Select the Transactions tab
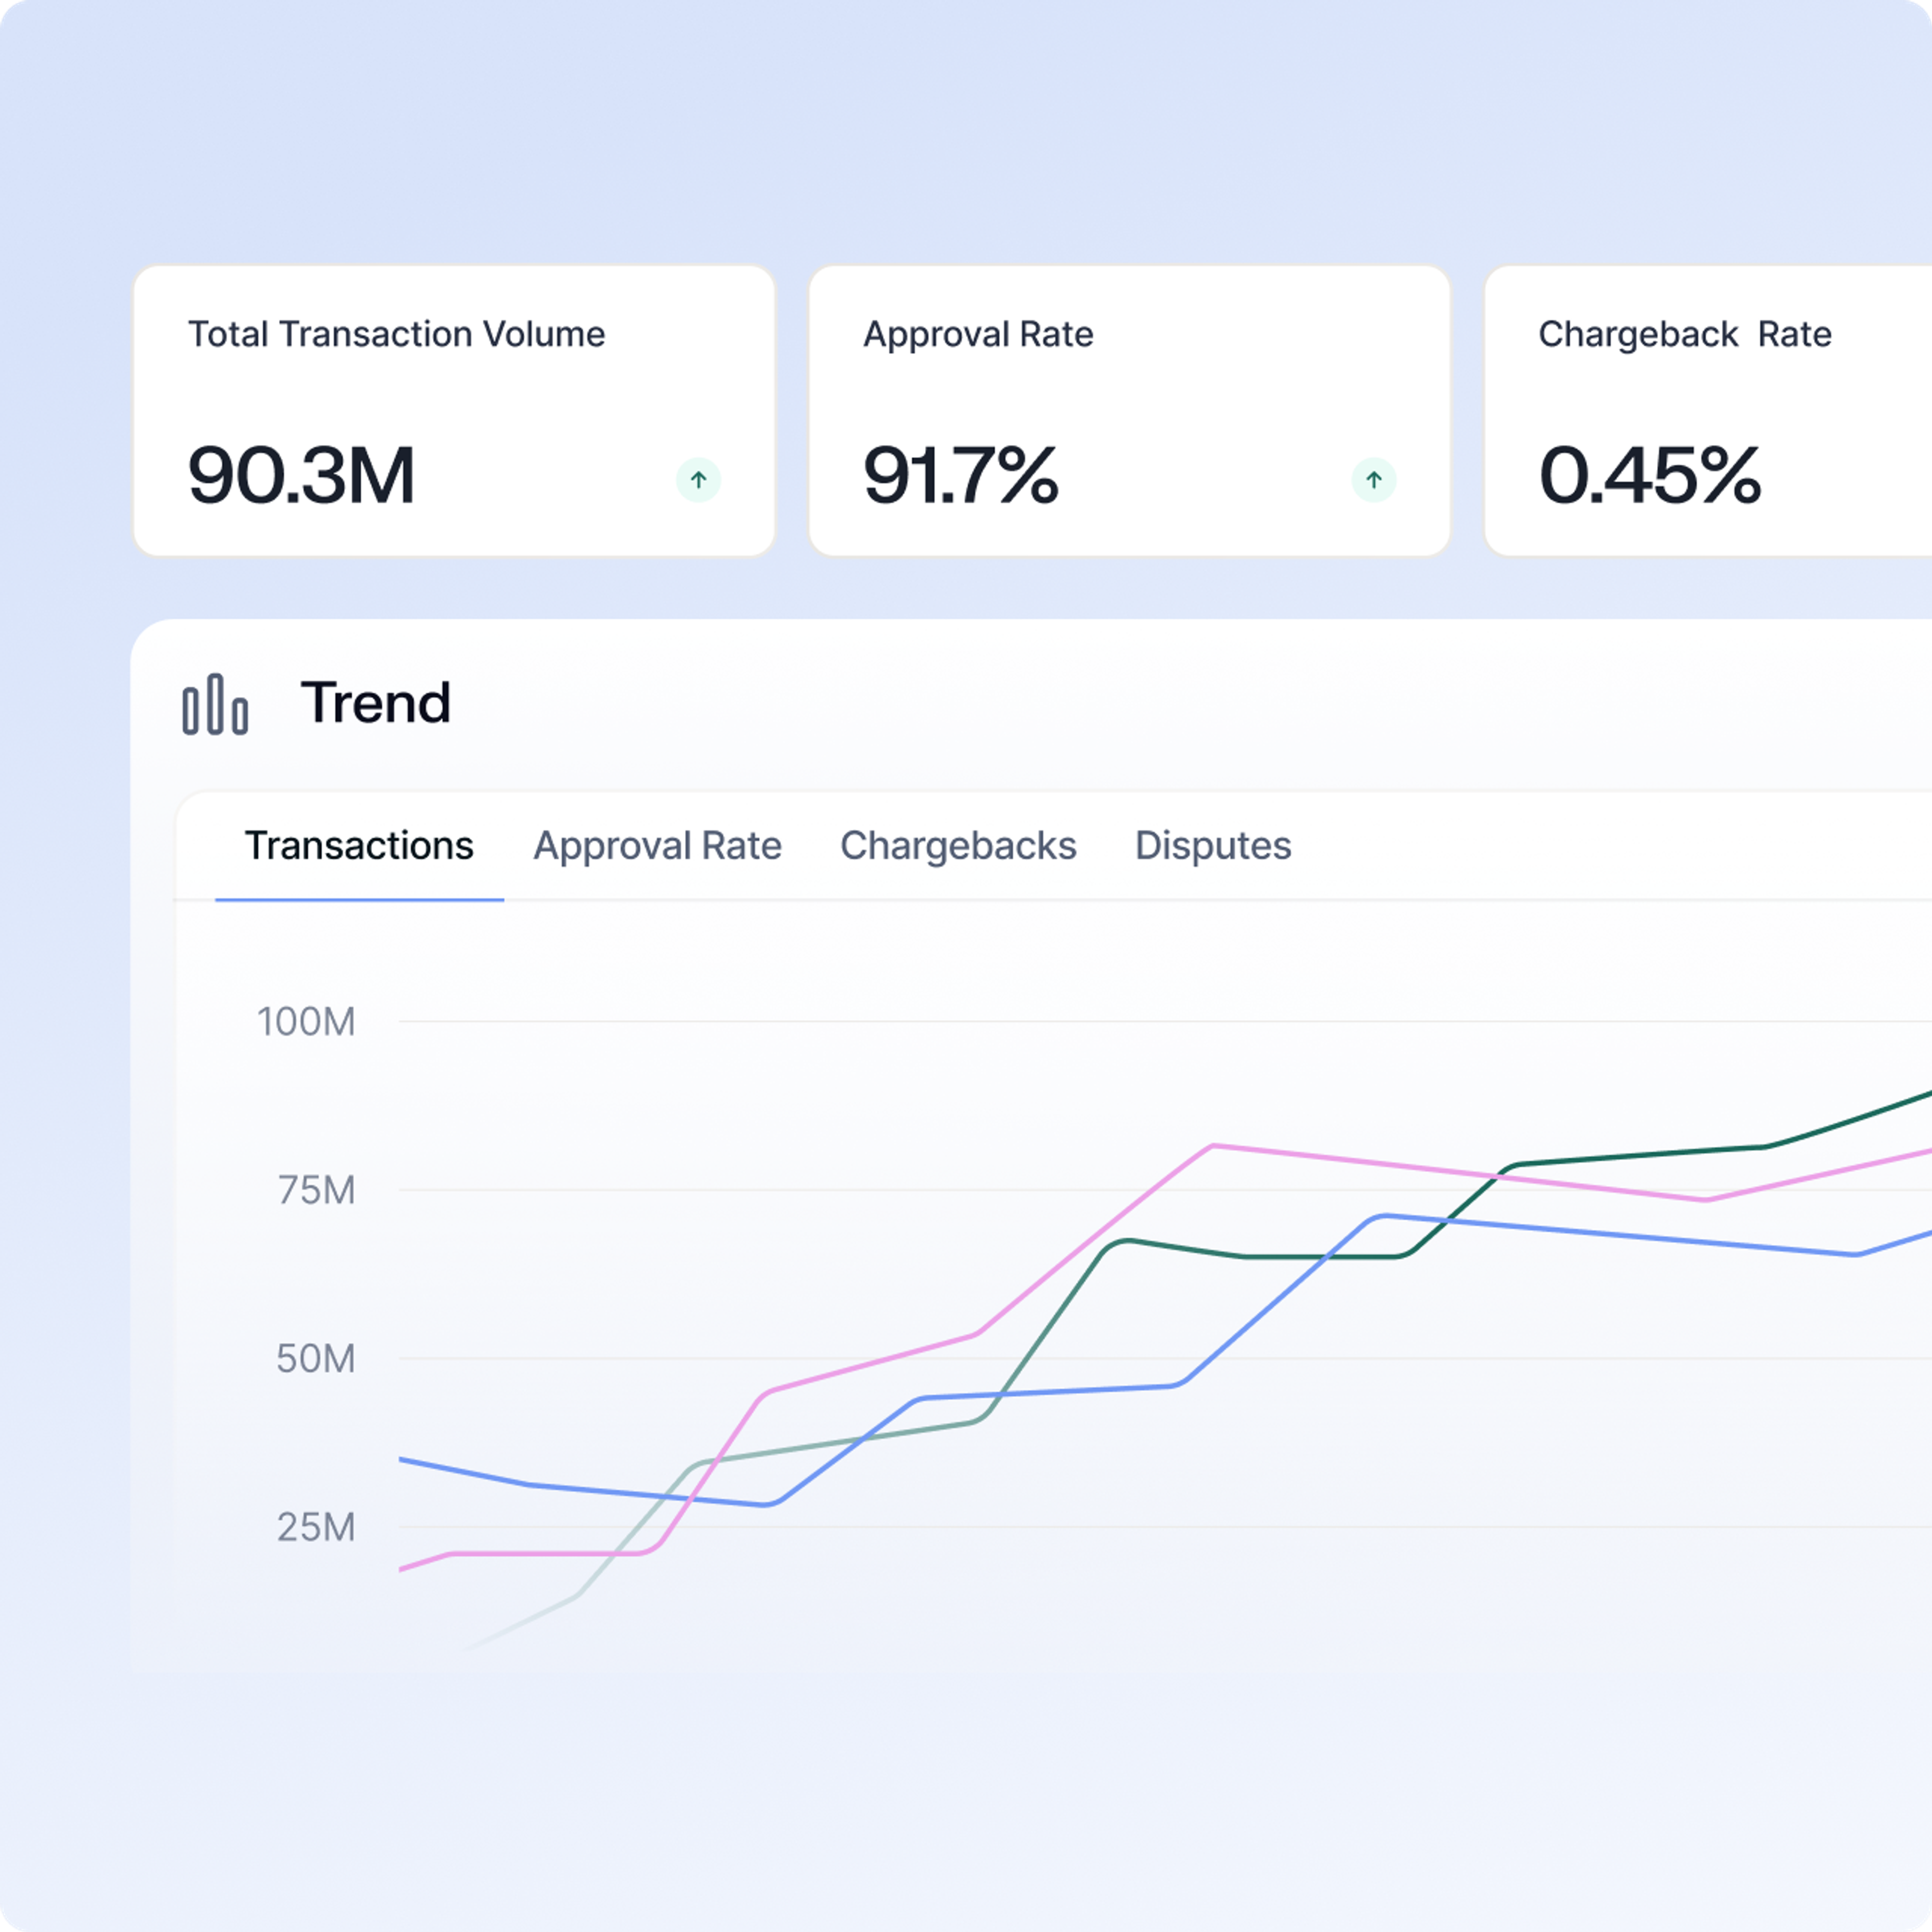Screen dimensions: 1932x1932 (359, 846)
